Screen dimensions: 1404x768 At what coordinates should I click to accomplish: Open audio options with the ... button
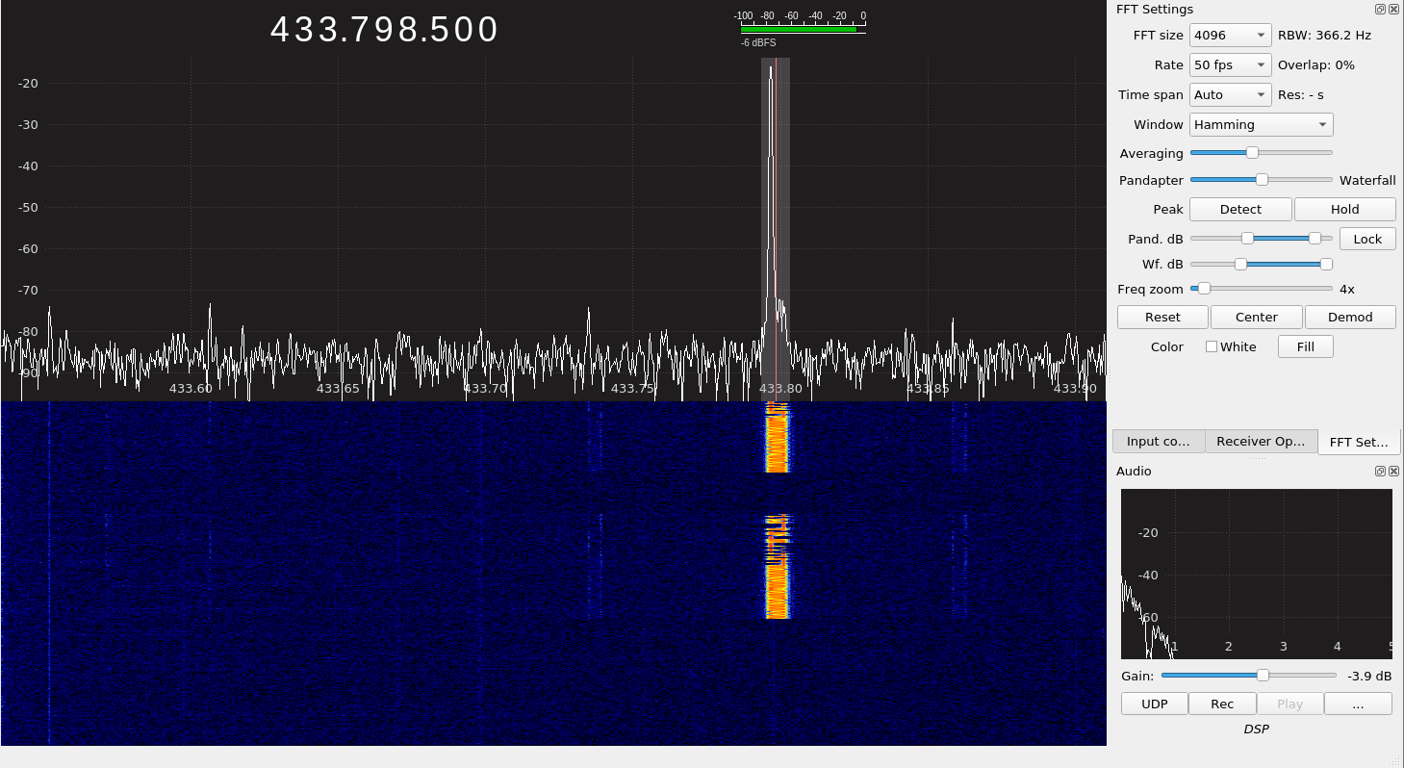(1358, 704)
